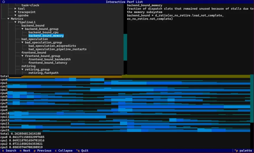This screenshot has width=254, height=153.
Task: Collapse the PipelineL1 tree node
Action: [16, 22]
